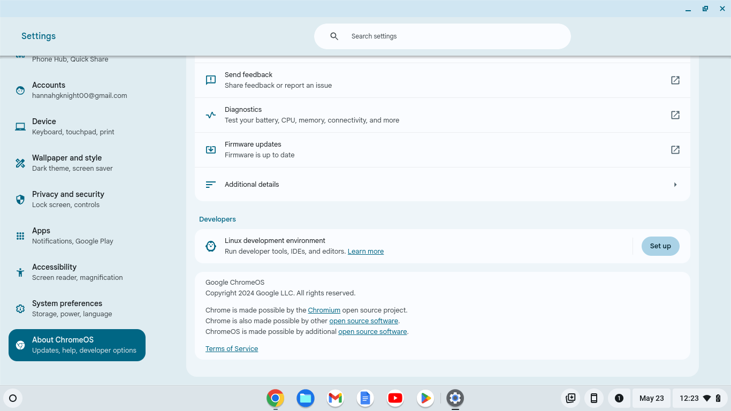Click the Firmware is up to date text
Screen dimensions: 731x411
click(x=260, y=155)
